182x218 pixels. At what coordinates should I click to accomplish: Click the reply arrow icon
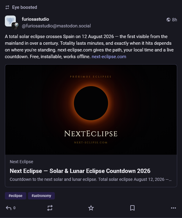click(9, 208)
